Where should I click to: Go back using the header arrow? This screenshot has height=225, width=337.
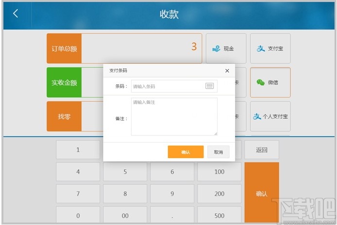pos(16,14)
